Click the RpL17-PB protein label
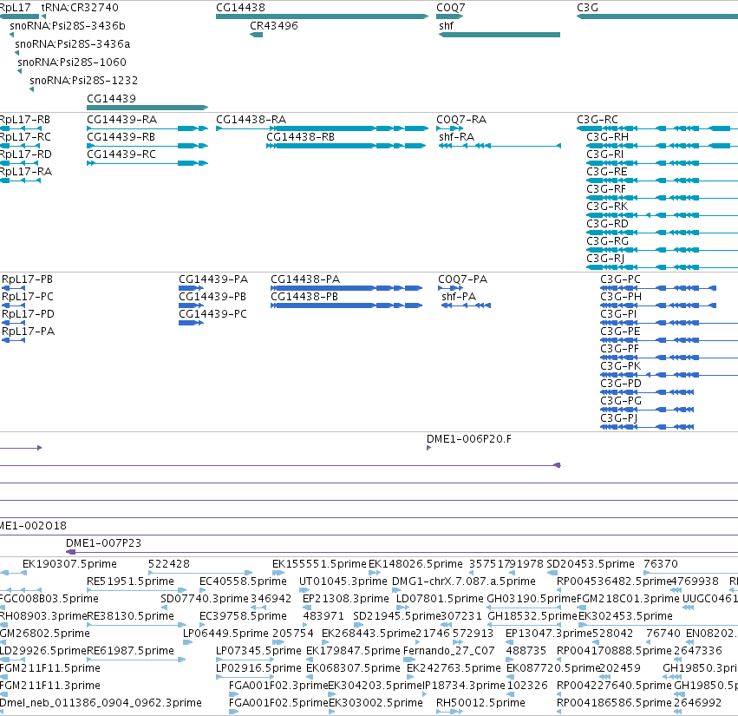The height and width of the screenshot is (716, 738). tap(27, 279)
